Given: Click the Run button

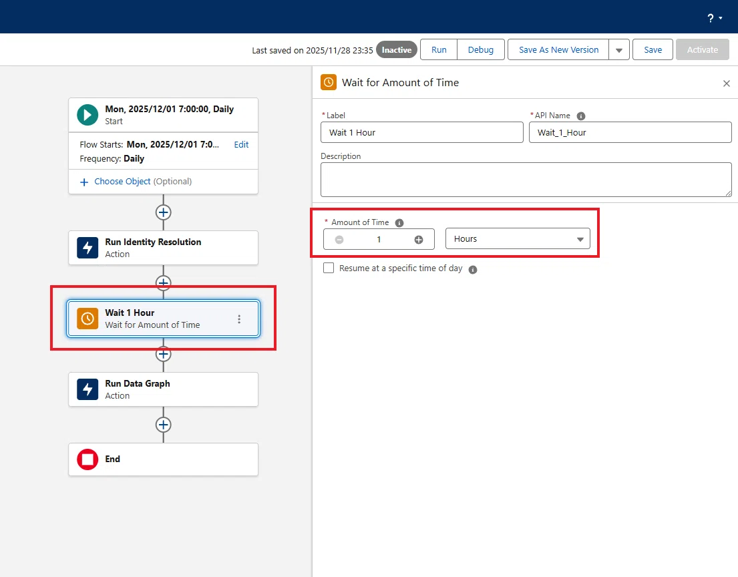Looking at the screenshot, I should point(439,50).
